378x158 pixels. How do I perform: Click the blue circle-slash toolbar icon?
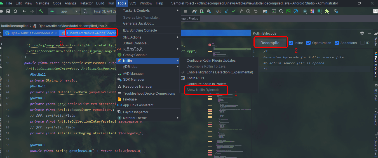click(296, 11)
